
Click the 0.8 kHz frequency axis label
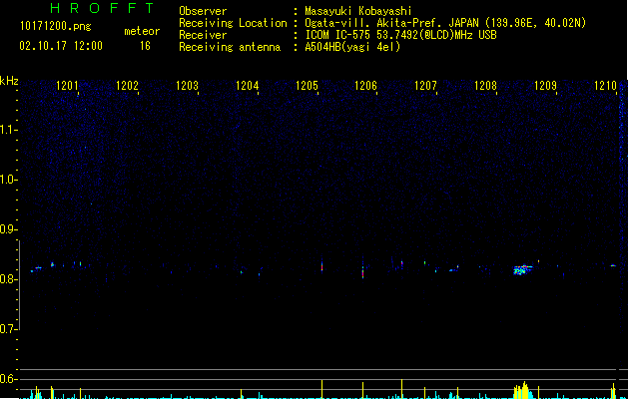click(x=8, y=279)
